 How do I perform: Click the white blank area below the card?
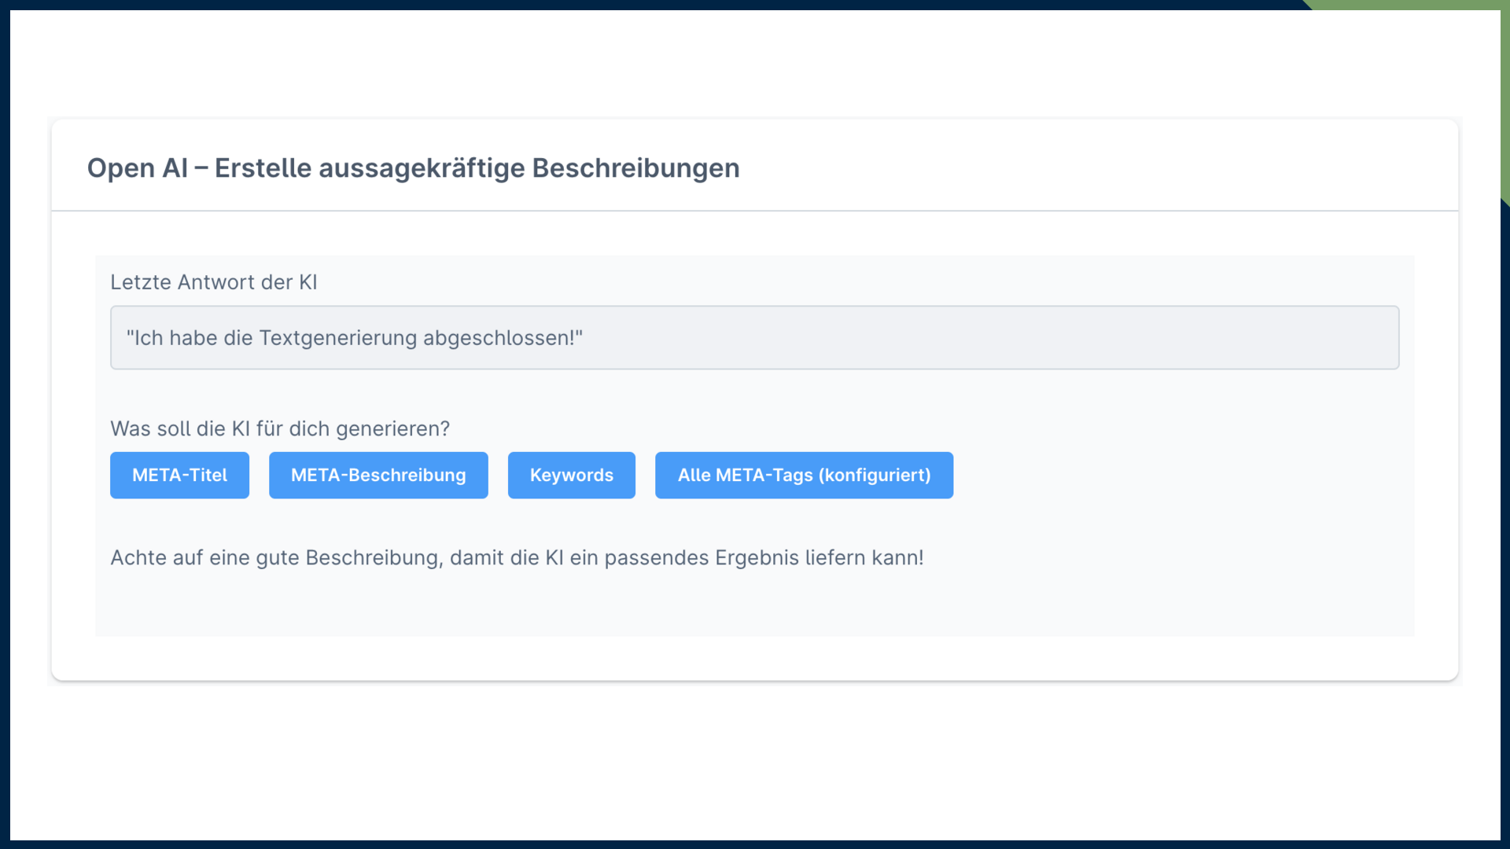[x=755, y=763]
